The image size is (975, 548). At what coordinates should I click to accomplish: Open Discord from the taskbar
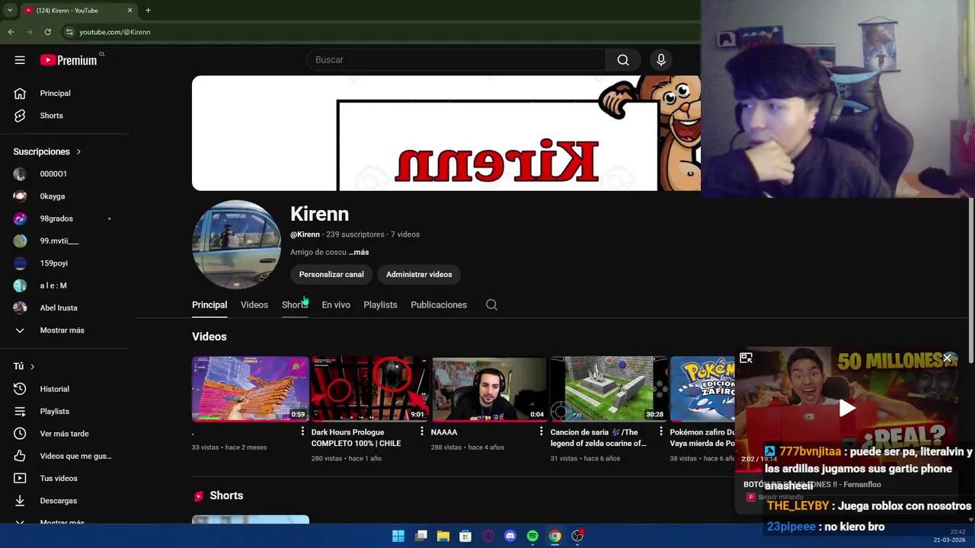coord(510,536)
